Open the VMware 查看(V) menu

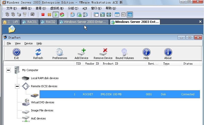tap(41, 8)
